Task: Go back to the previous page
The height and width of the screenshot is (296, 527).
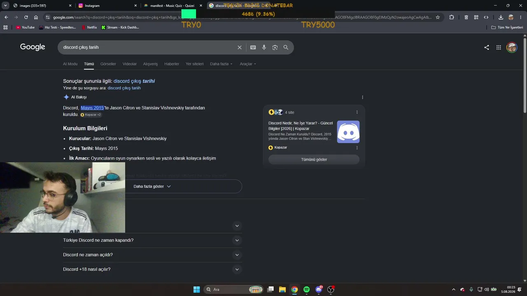Action: pos(6,17)
